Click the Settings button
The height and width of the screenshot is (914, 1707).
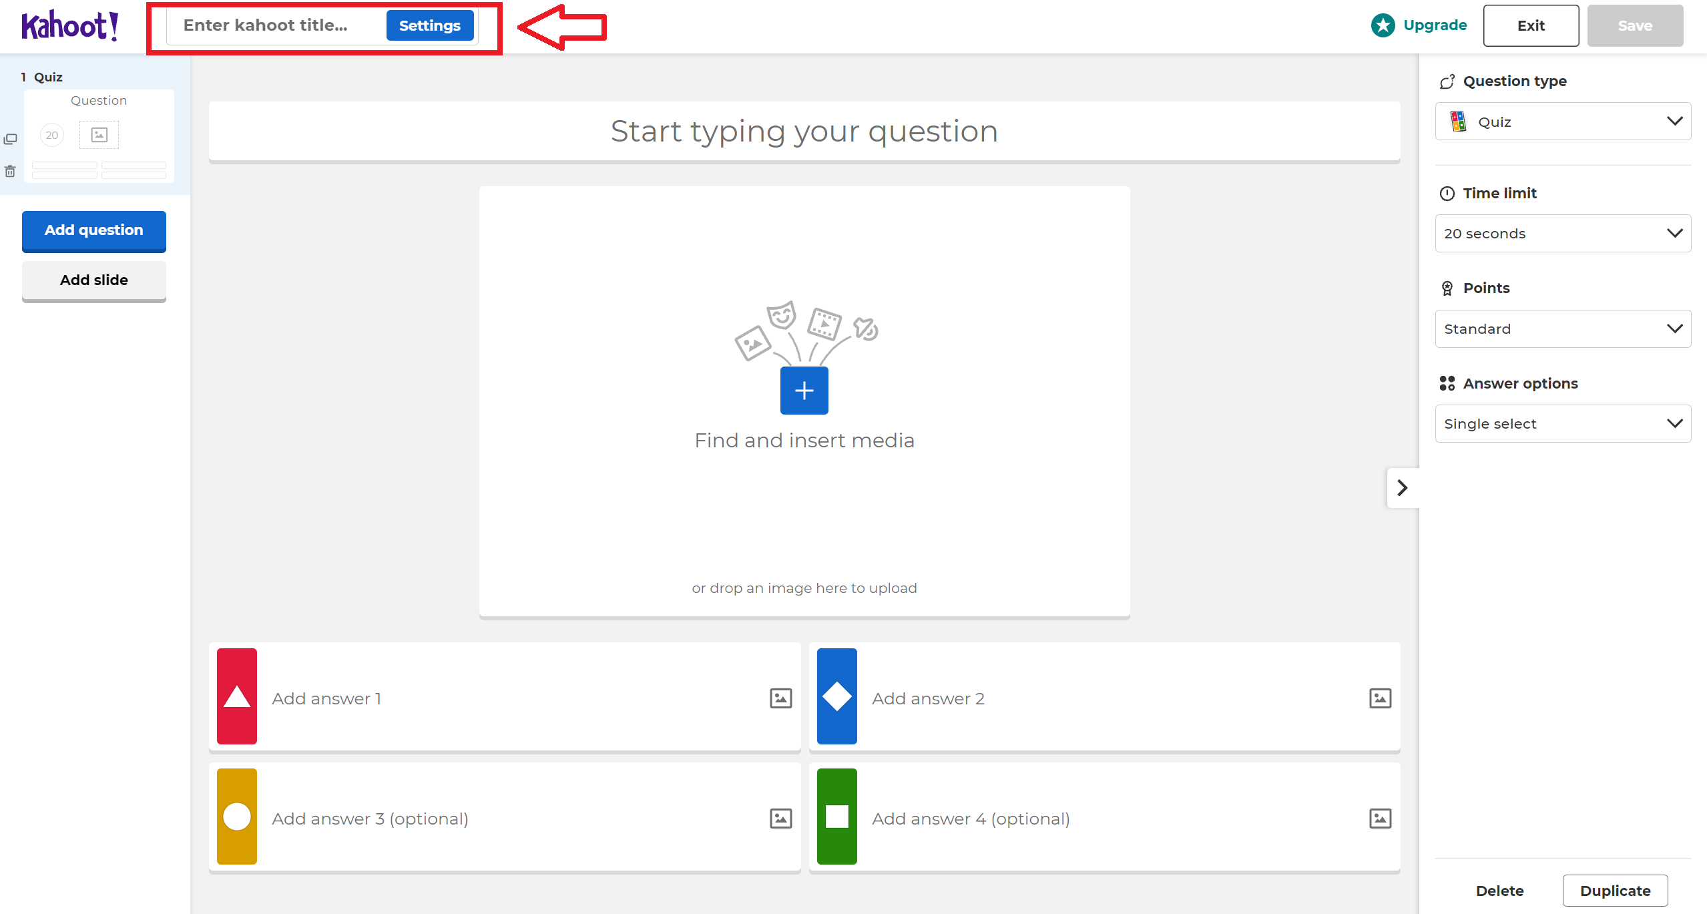pos(429,25)
